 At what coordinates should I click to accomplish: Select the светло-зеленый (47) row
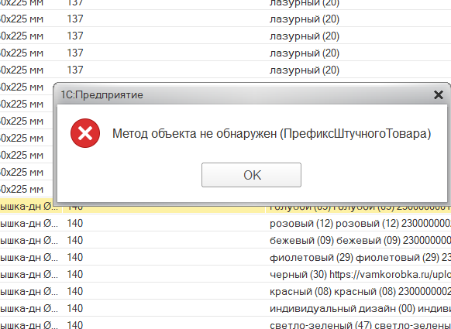(225, 324)
